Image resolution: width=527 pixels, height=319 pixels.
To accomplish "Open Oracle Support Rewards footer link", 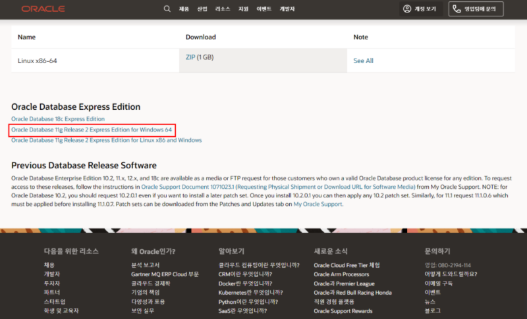I will (343, 311).
